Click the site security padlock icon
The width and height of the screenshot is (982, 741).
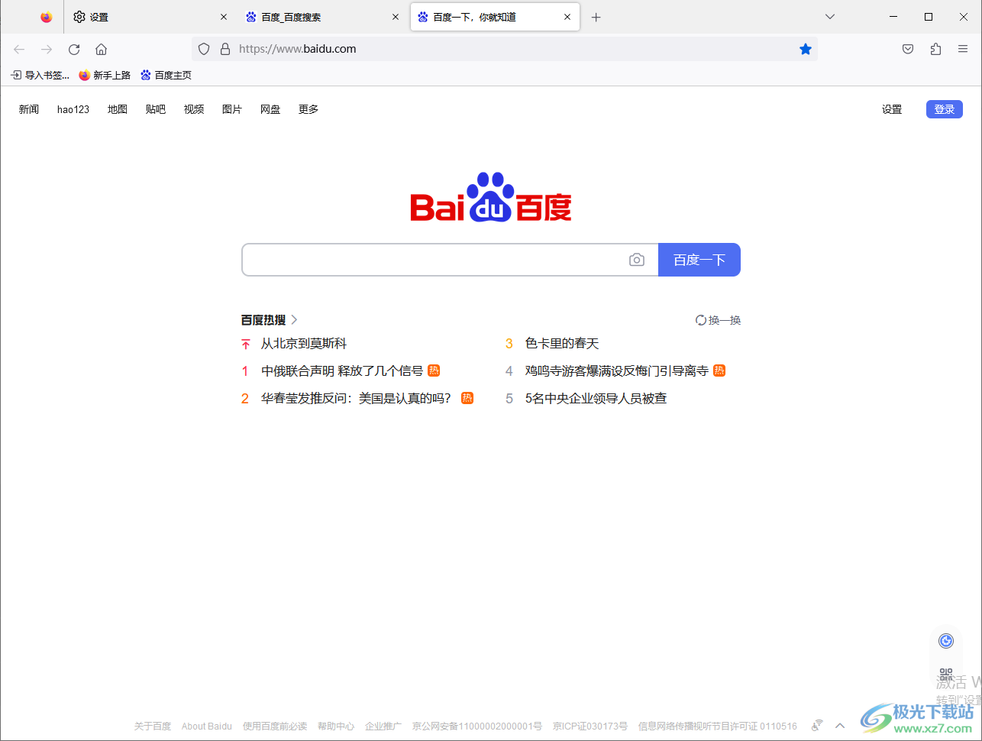(225, 49)
